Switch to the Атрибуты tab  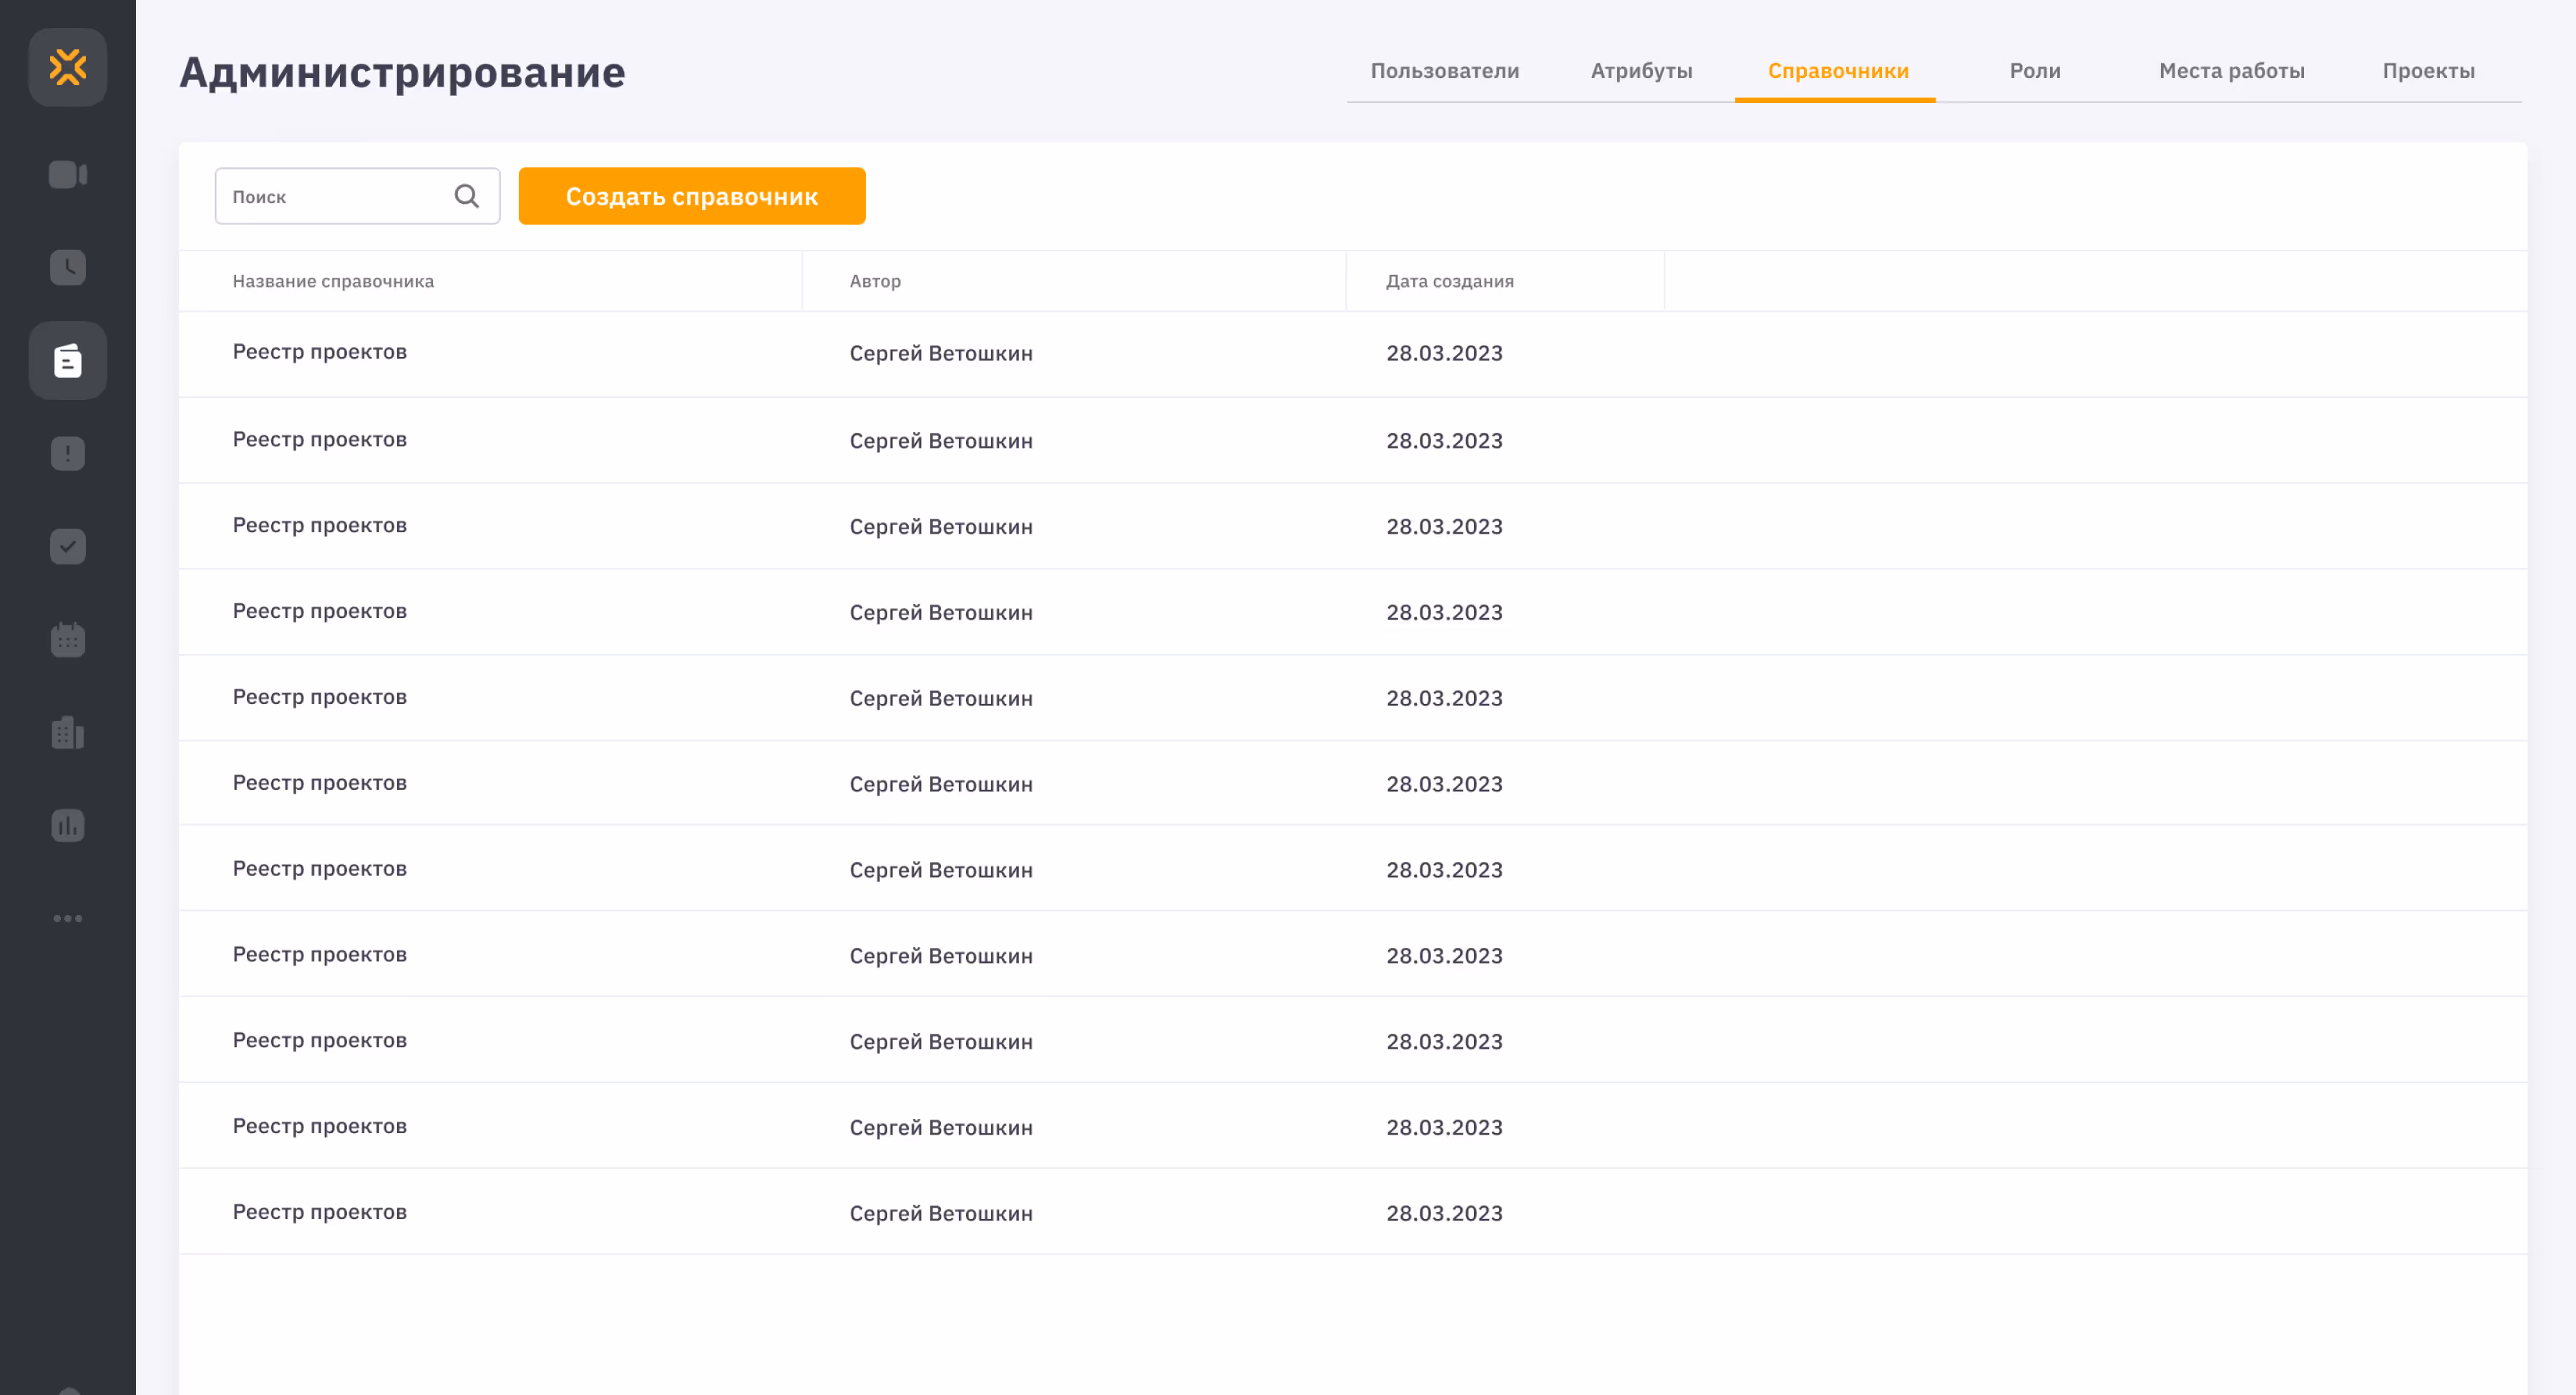(x=1641, y=71)
